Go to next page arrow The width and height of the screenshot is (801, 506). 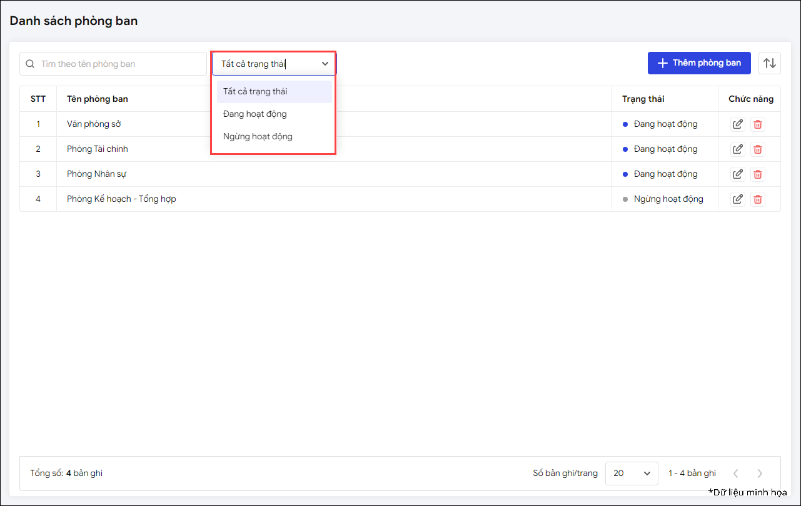[760, 474]
